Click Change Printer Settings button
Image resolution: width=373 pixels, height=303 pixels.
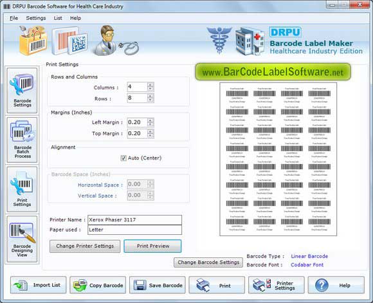point(85,246)
